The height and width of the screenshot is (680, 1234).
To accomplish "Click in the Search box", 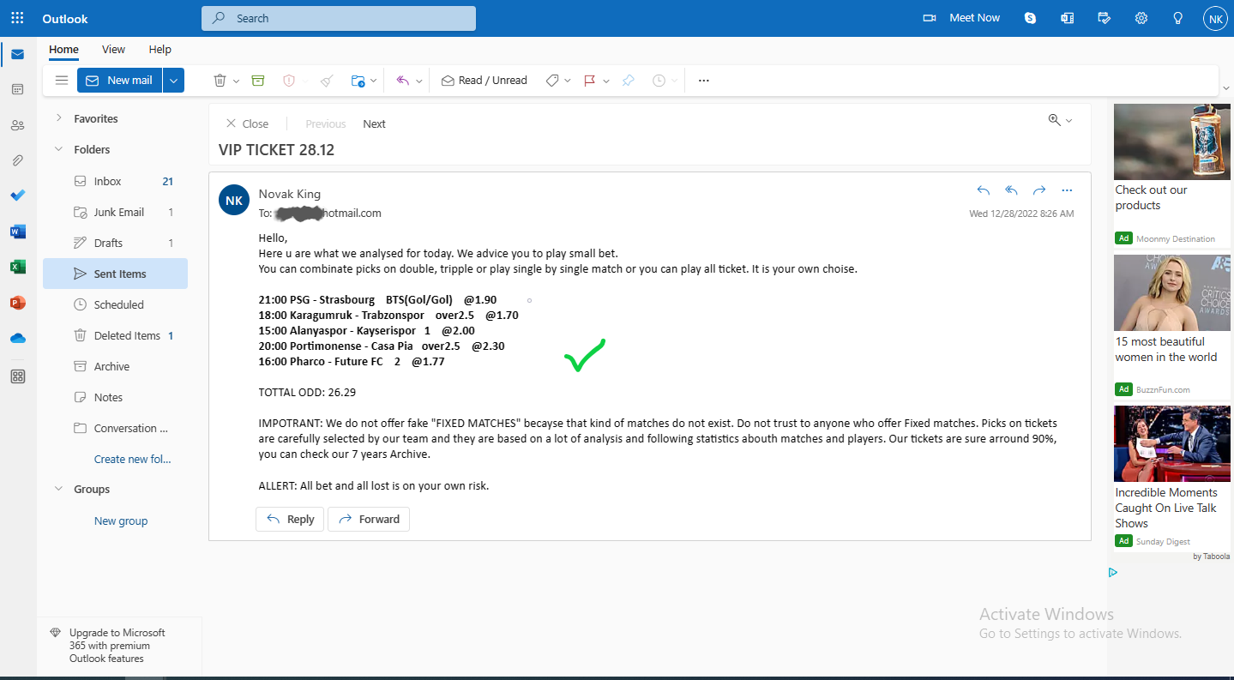I will (x=339, y=18).
